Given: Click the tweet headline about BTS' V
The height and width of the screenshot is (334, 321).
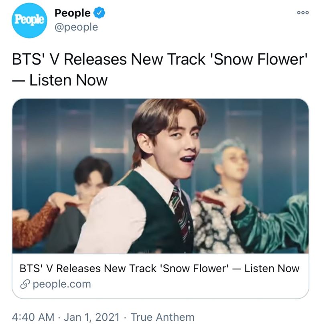Looking at the screenshot, I should coord(160,69).
